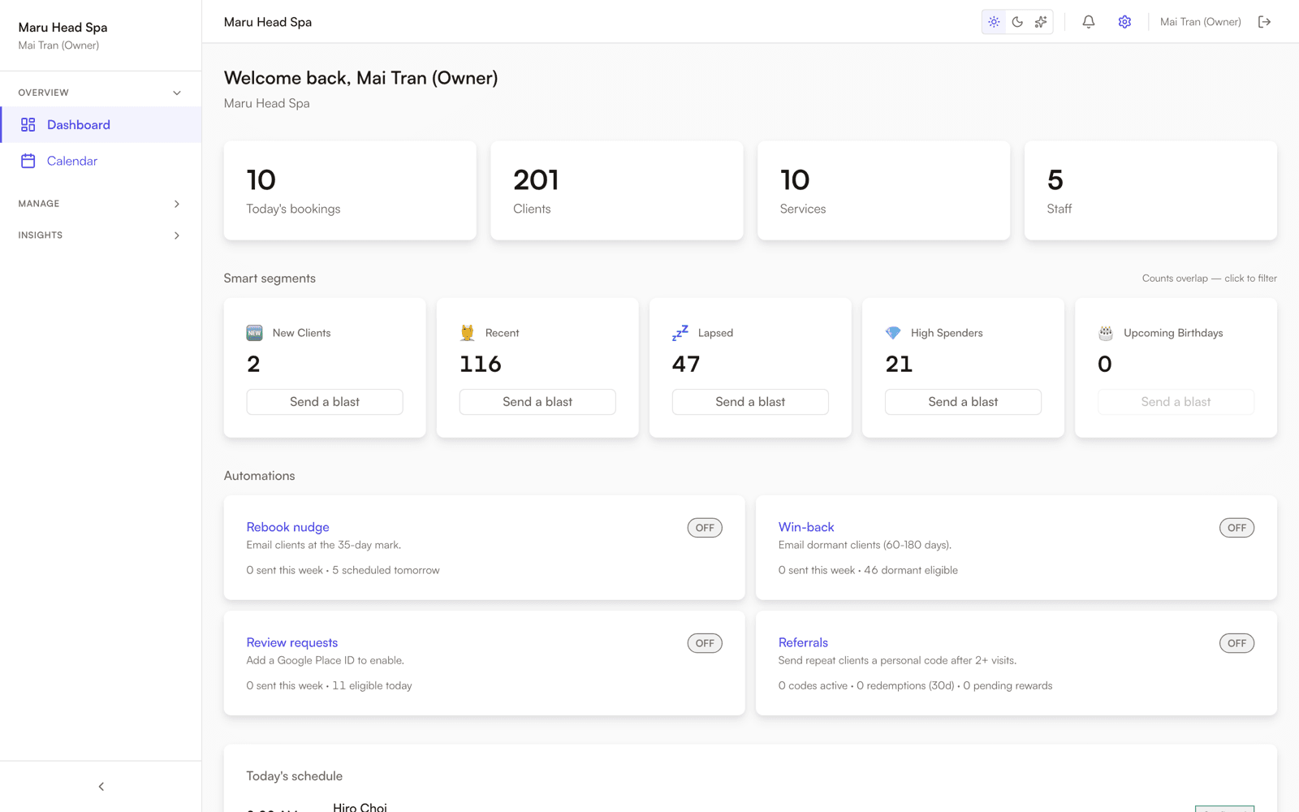
Task: Toggle the Review requests OFF switch
Action: click(x=705, y=643)
